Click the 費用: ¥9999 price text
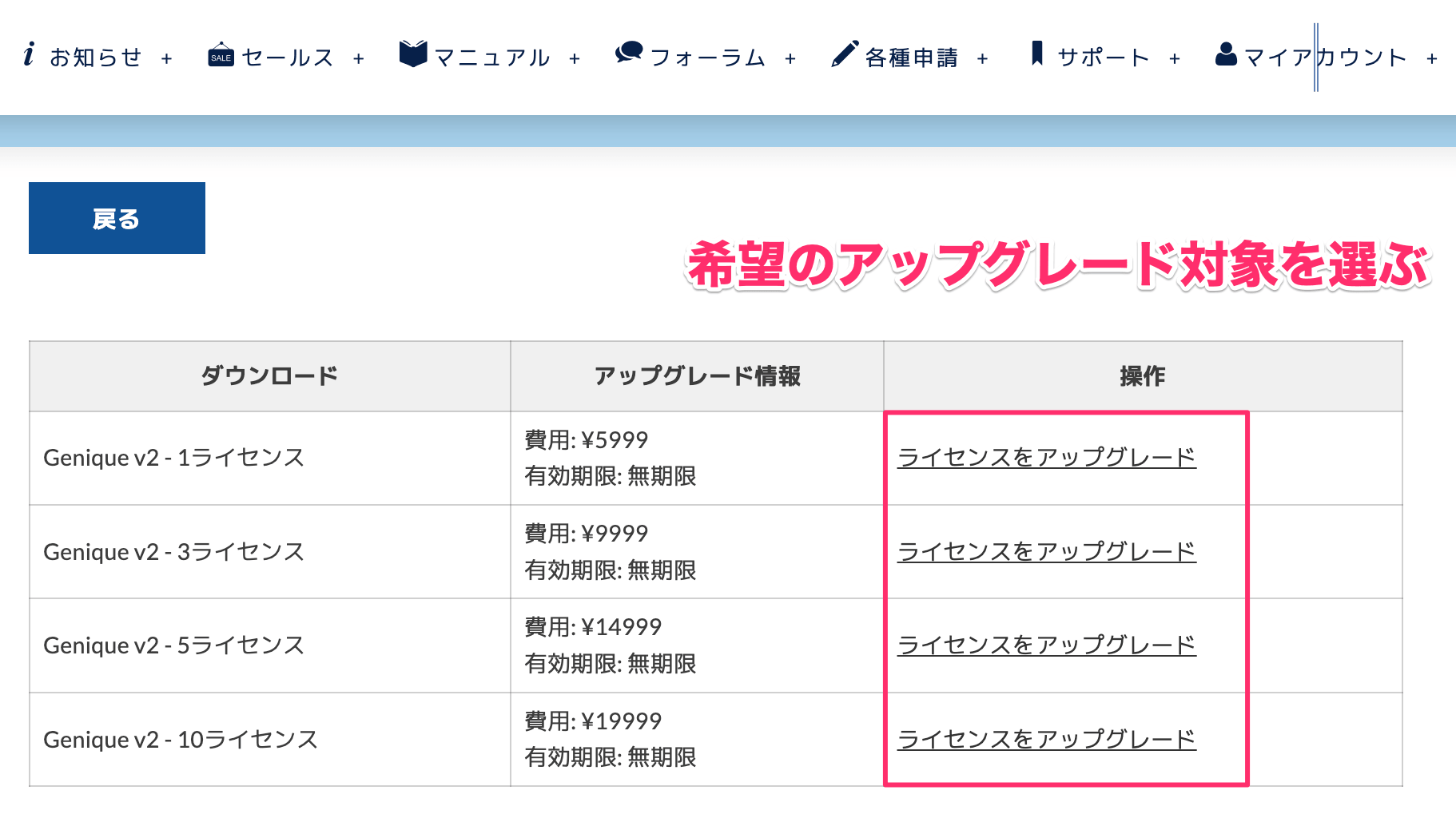1456x826 pixels. coord(586,533)
